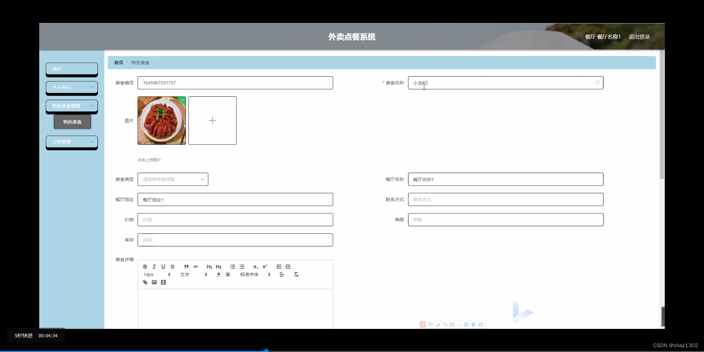704x352 pixels.
Task: Insert a hyperlink using the link icon
Action: 145,282
